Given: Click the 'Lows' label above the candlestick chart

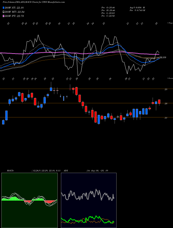Looking at the screenshot, I should [170, 78].
